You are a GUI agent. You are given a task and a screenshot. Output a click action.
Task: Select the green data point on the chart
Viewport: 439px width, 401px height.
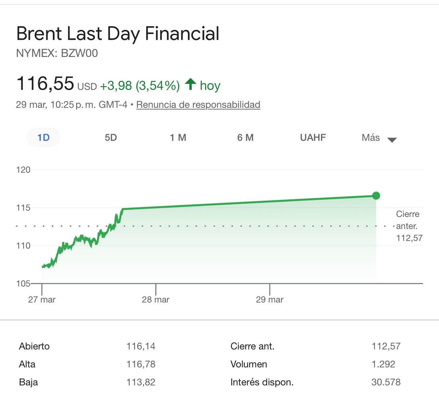pos(377,195)
